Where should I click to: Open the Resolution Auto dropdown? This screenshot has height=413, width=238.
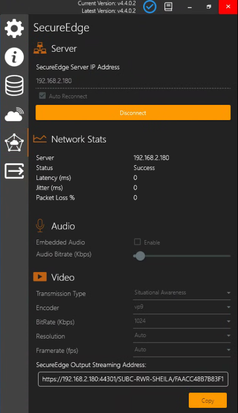click(x=182, y=335)
